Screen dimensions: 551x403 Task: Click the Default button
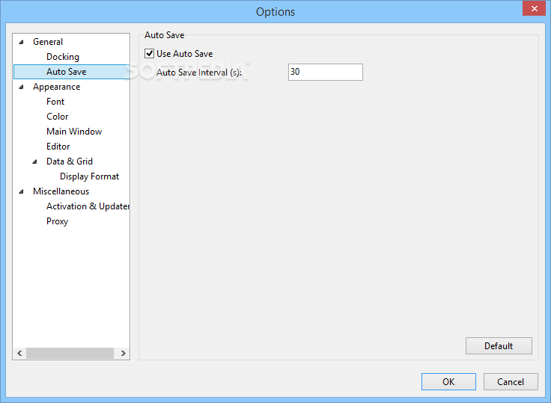(x=499, y=346)
